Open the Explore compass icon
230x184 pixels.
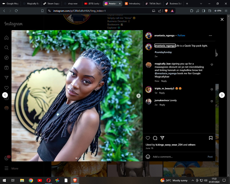pyautogui.click(x=7, y=58)
